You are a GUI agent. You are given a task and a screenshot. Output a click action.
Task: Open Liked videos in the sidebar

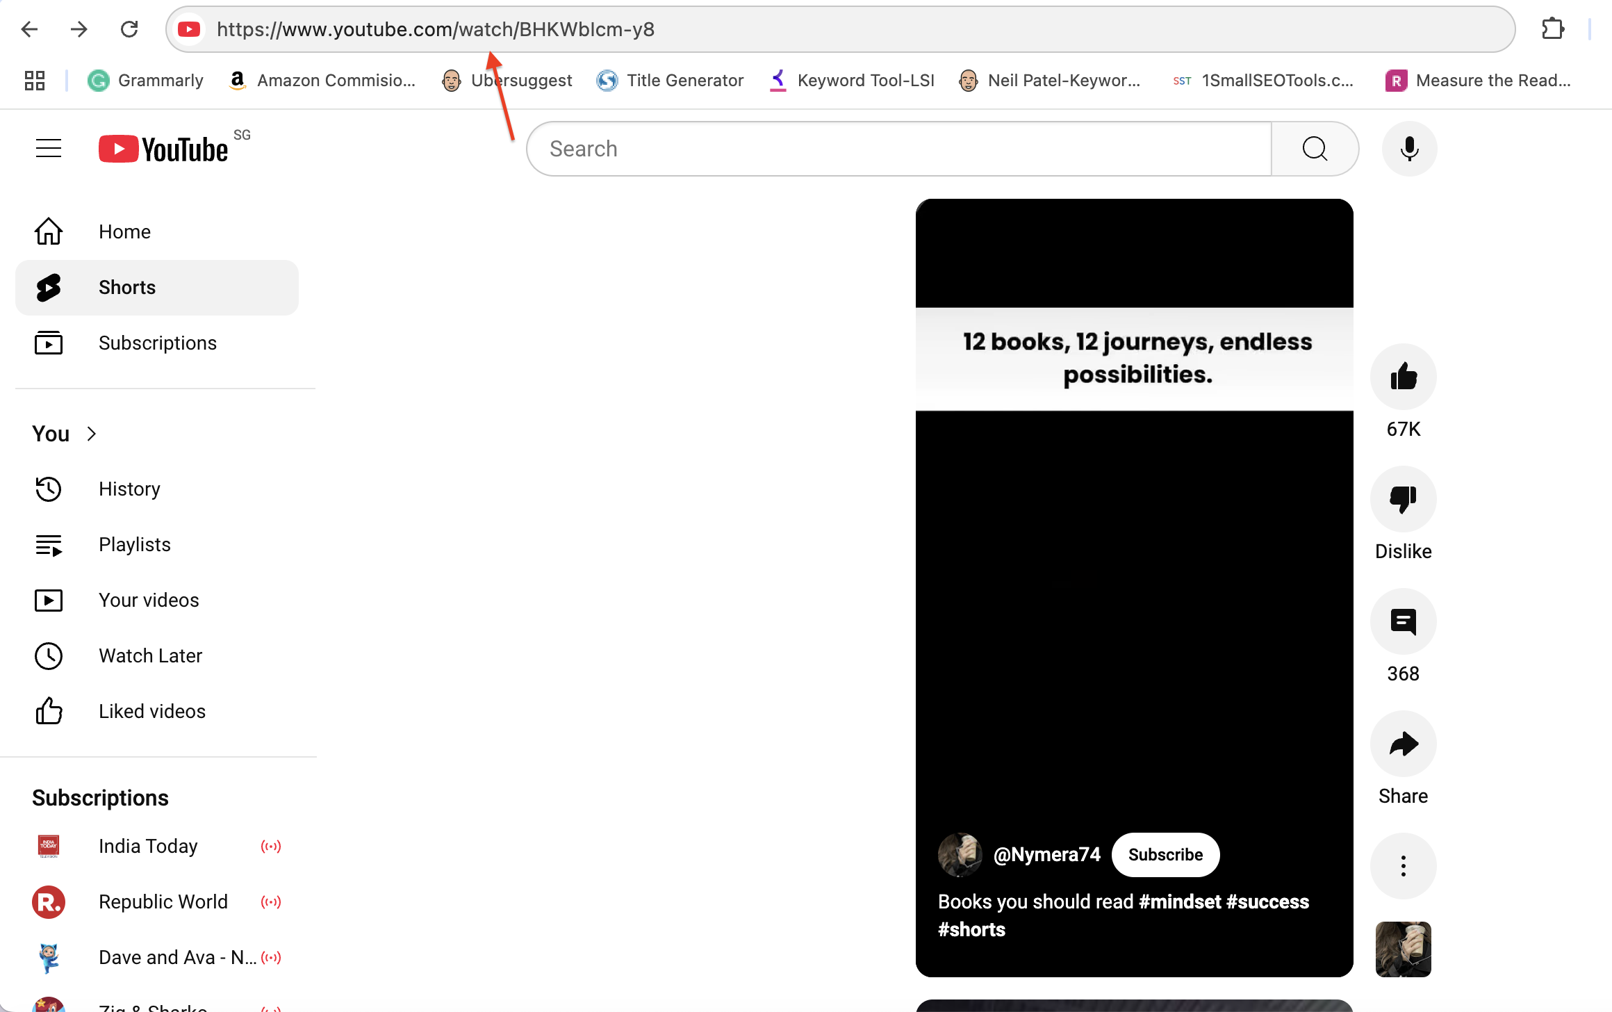[x=151, y=711]
